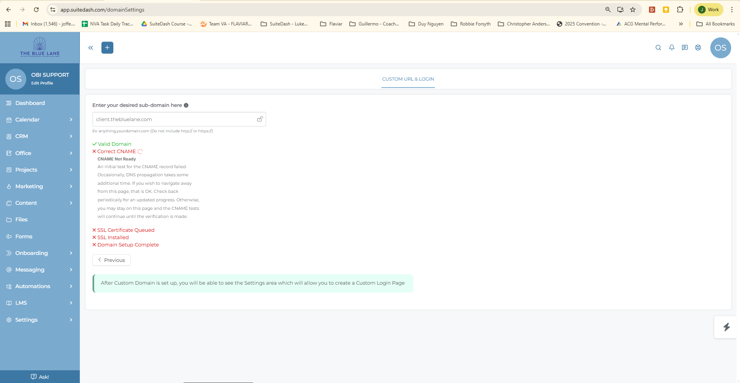Open the browser extensions puzzle icon
Viewport: 740px width, 383px height.
pos(680,10)
